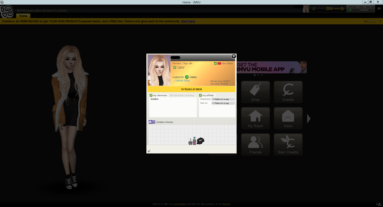The width and height of the screenshot is (383, 207).
Task: Click the 3D avatar on the left
Action: pos(70,117)
